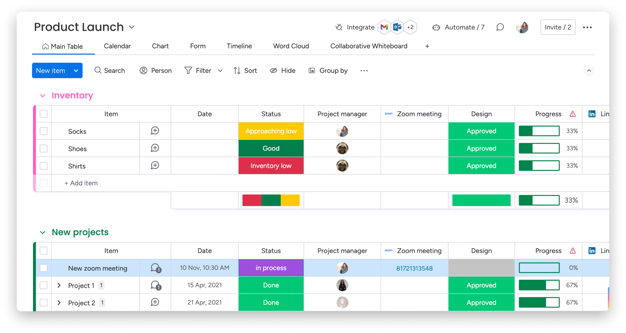This screenshot has width=626, height=333.
Task: Open the Timeline tab
Action: pos(239,46)
